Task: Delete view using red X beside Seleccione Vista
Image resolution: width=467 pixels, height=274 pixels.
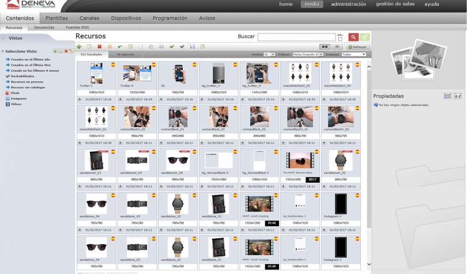Action: (x=66, y=51)
